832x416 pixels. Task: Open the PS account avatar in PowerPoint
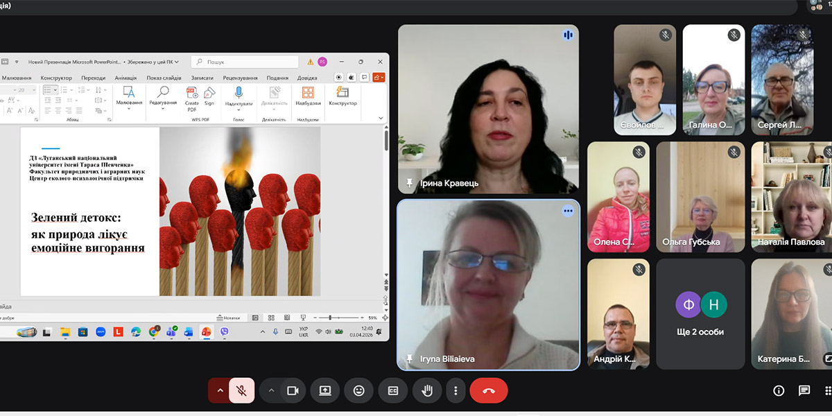(x=322, y=62)
